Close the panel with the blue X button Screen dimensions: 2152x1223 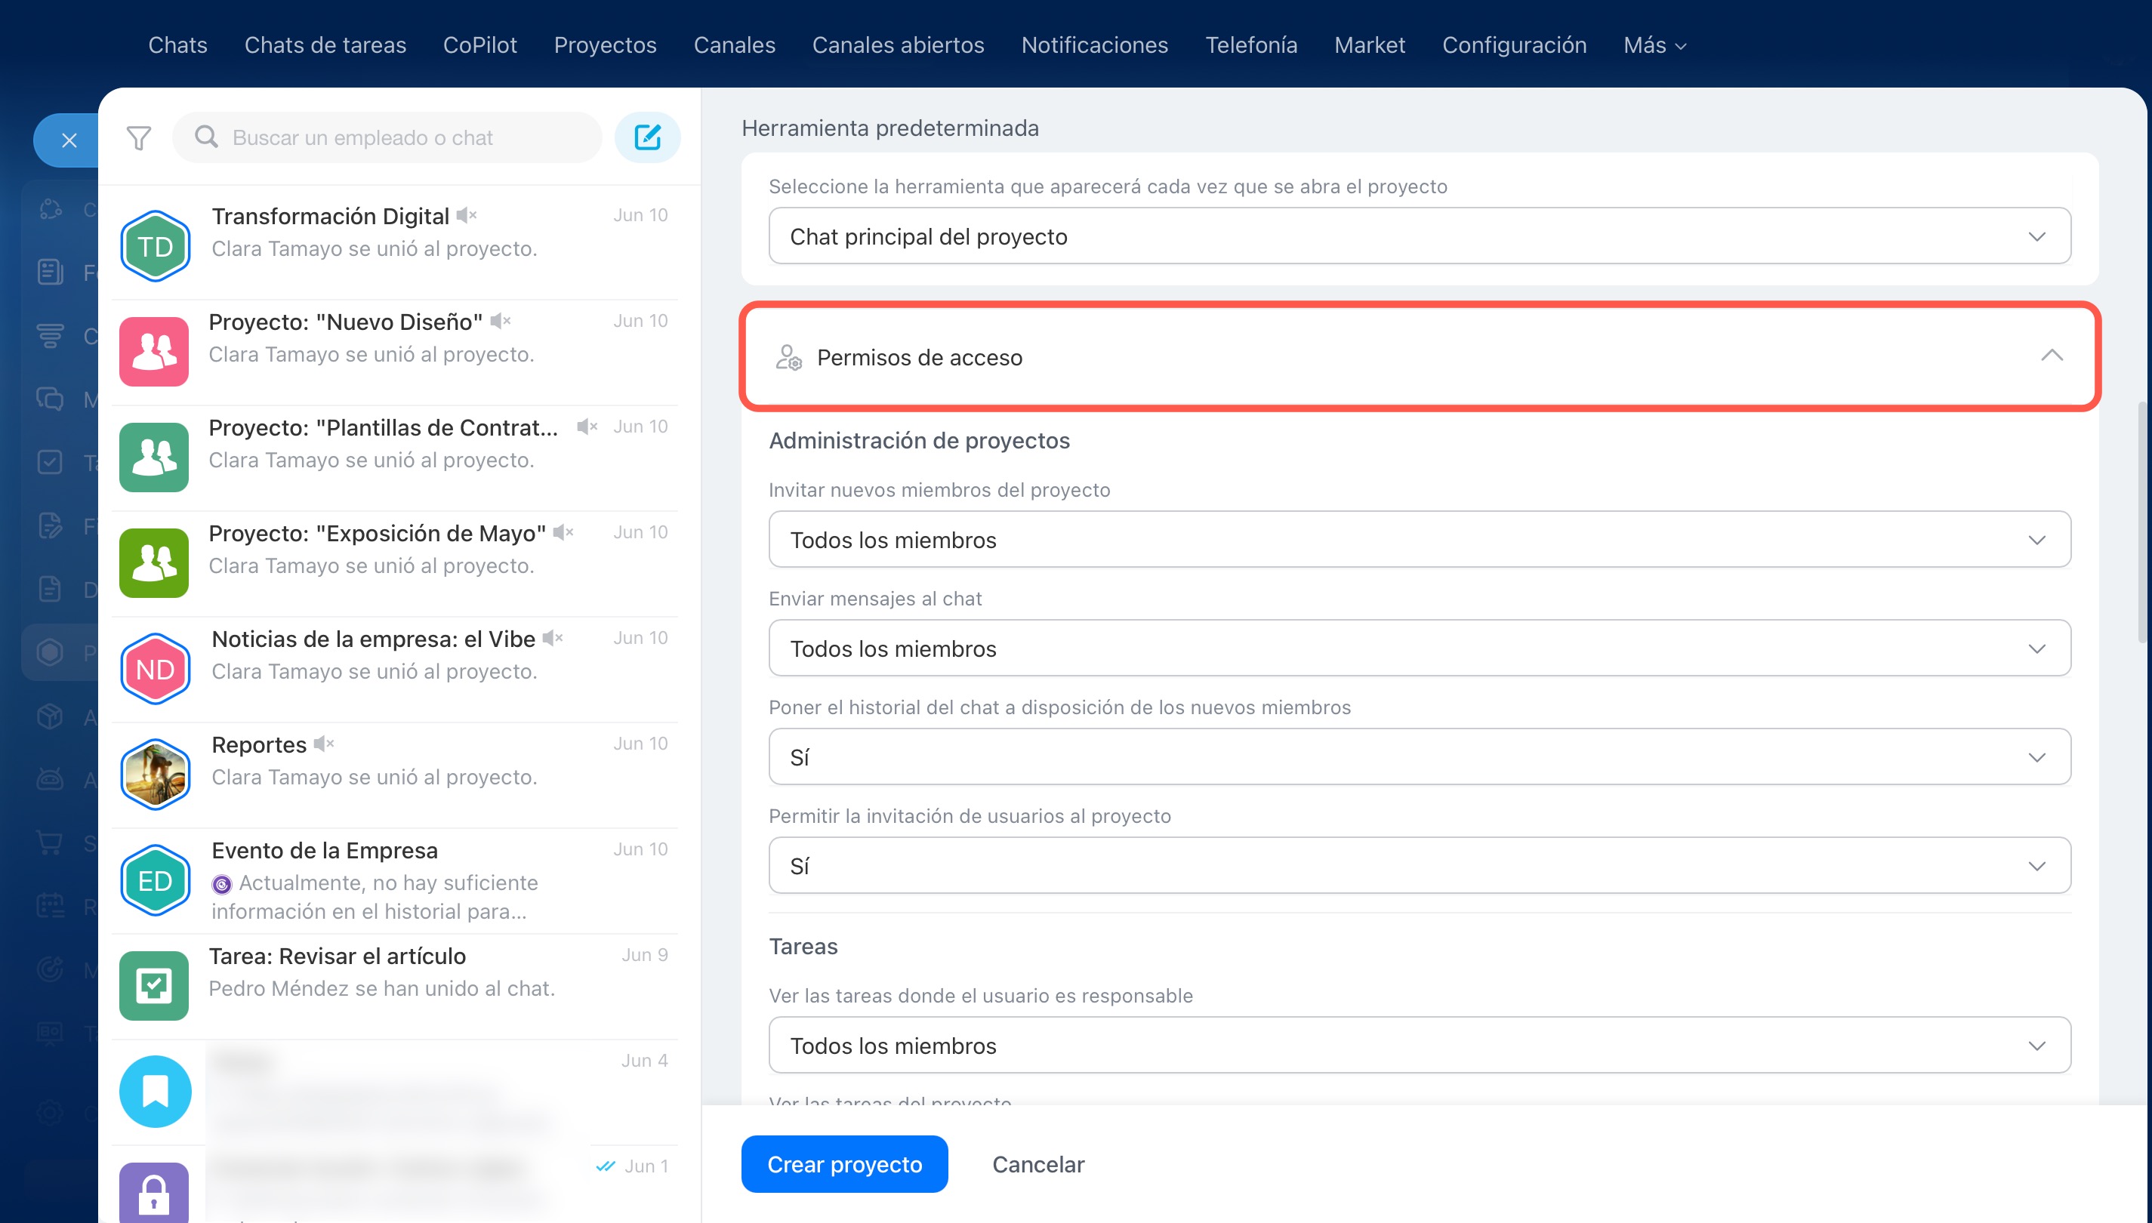pyautogui.click(x=69, y=140)
